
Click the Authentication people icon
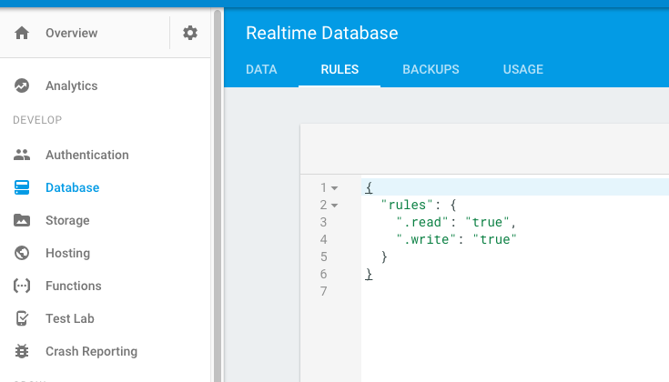tap(22, 155)
